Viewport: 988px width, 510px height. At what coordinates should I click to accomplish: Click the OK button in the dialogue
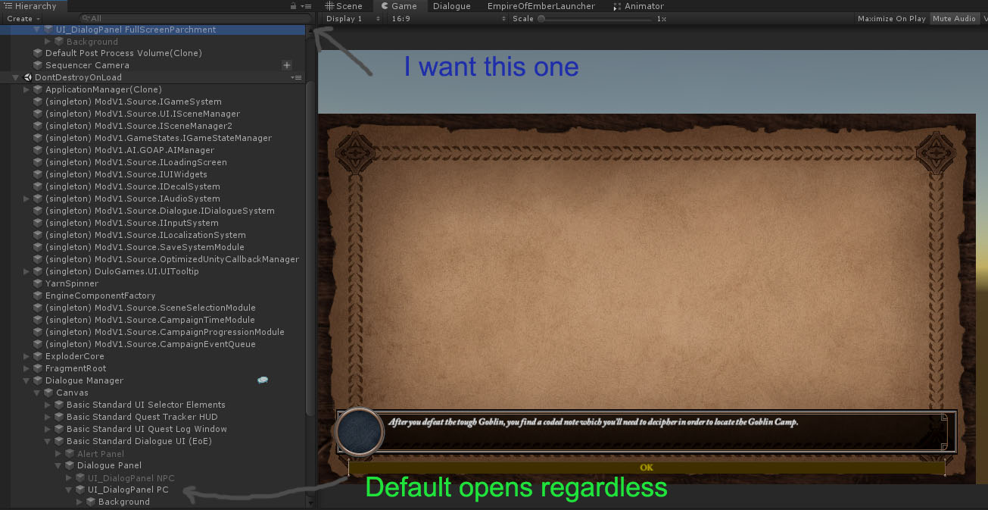(x=646, y=468)
